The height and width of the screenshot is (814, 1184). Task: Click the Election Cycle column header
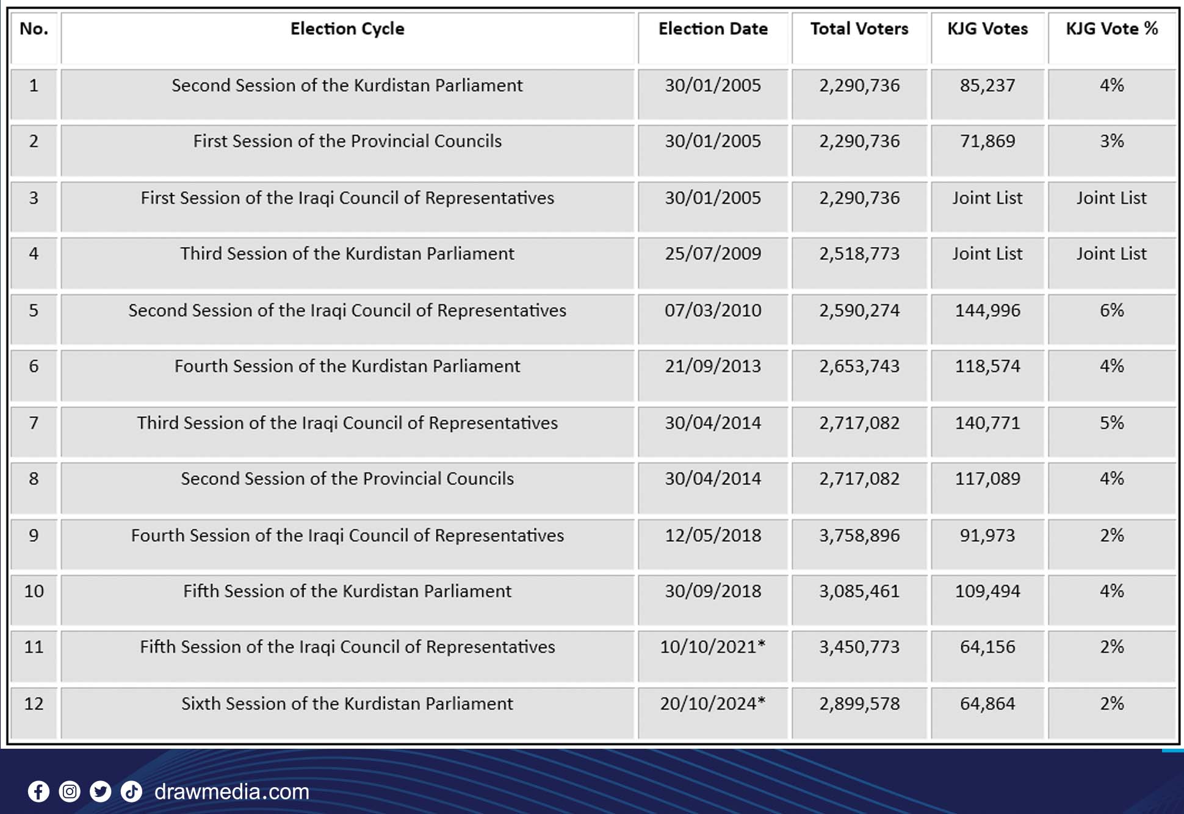[x=347, y=29]
